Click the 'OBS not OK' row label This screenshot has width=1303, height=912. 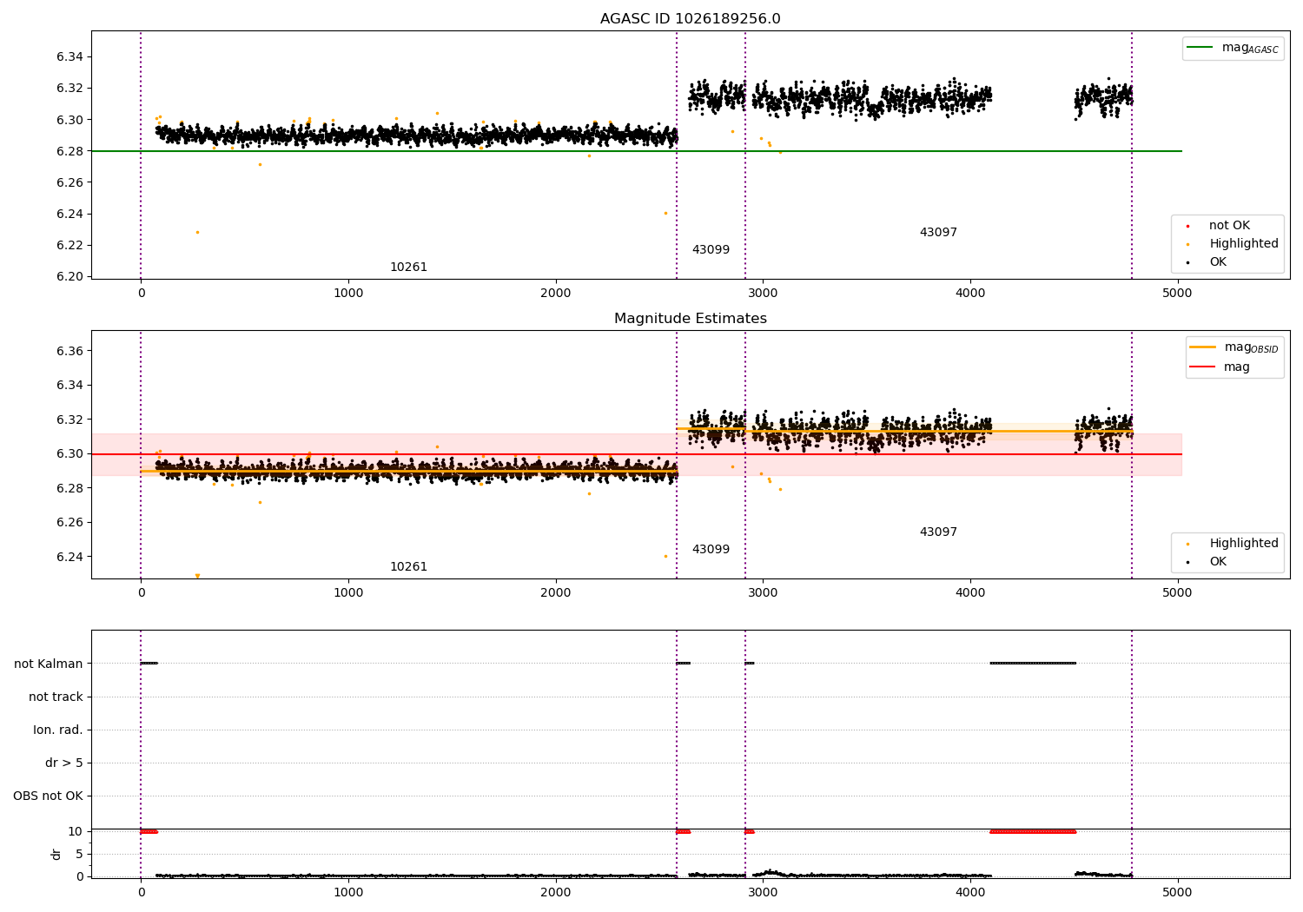48,796
